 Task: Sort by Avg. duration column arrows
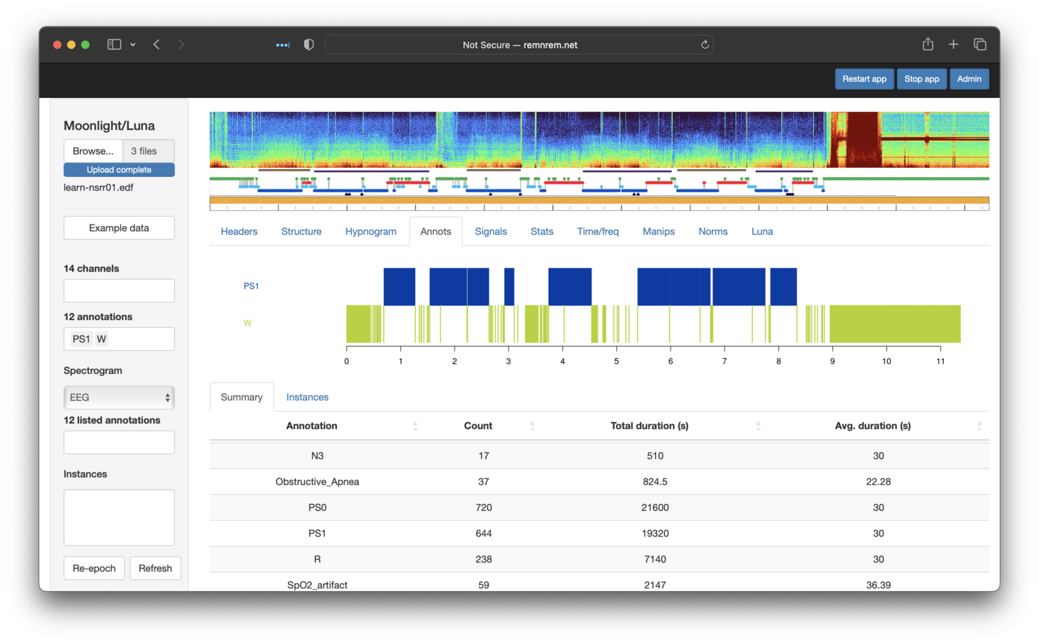979,426
